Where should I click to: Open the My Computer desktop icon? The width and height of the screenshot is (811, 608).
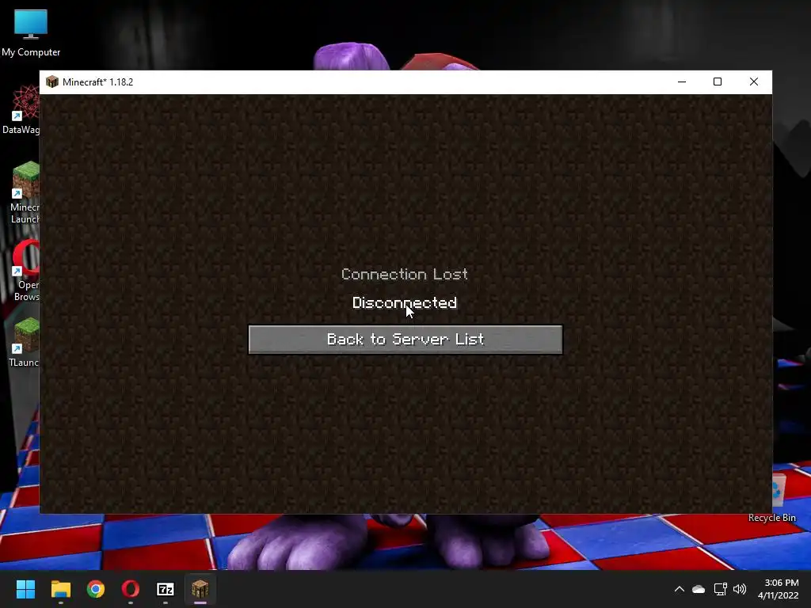click(x=31, y=33)
